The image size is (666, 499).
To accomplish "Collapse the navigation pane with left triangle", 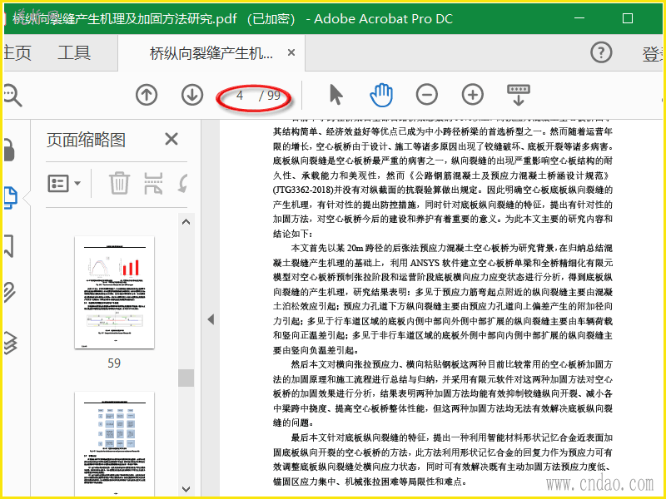I will tap(211, 319).
